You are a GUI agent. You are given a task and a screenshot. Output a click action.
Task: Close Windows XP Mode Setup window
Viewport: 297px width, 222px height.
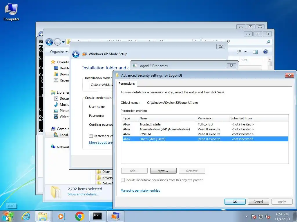tap(221, 47)
